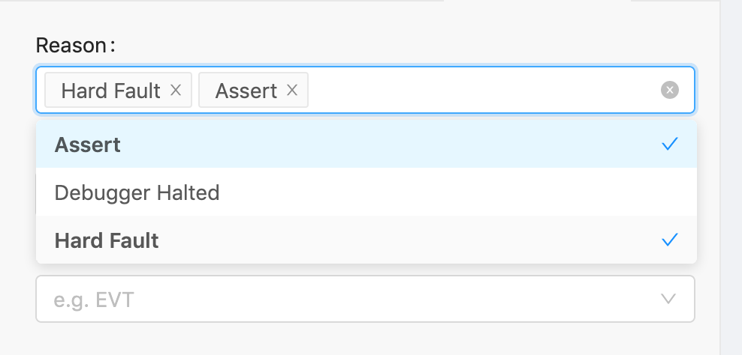Click blank space inside Reason tag box

coord(481,91)
